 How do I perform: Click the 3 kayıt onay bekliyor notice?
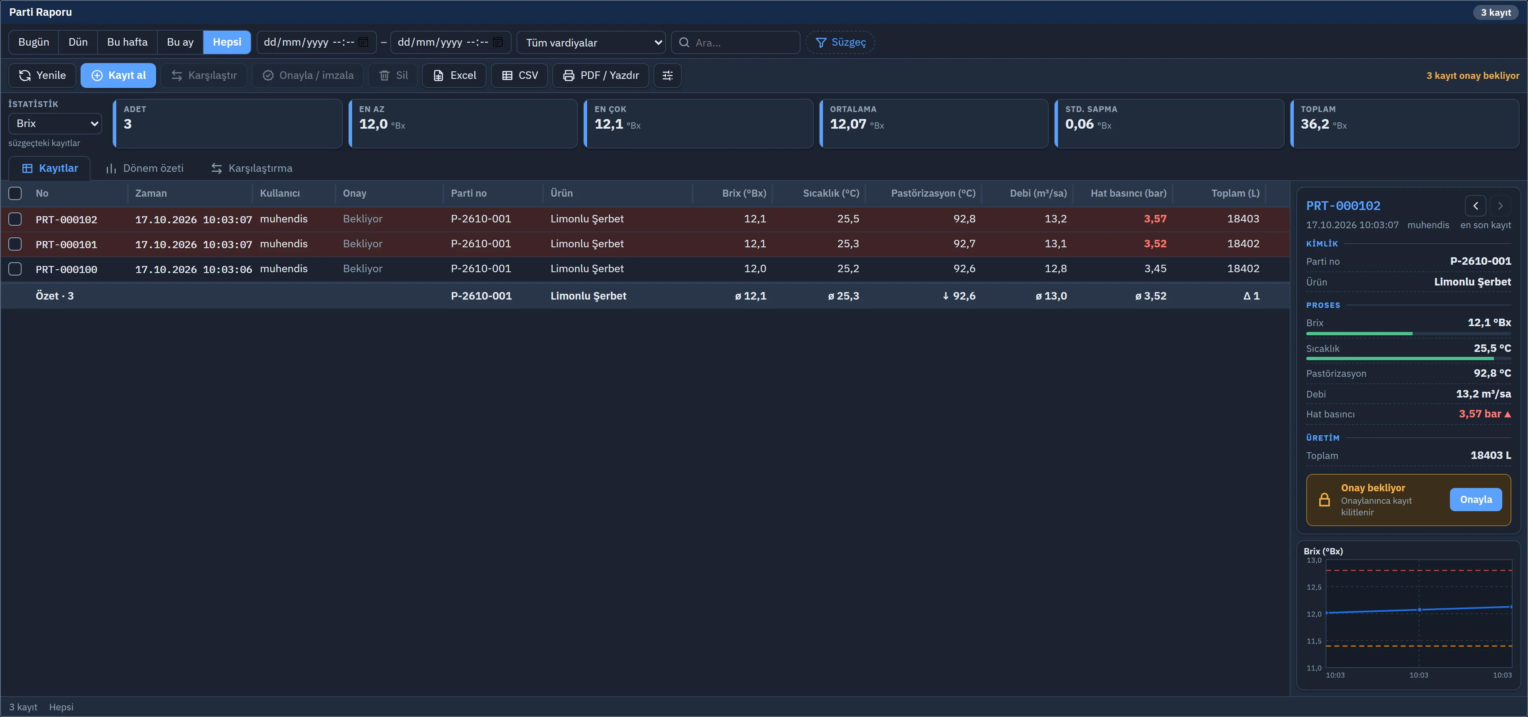[1472, 75]
